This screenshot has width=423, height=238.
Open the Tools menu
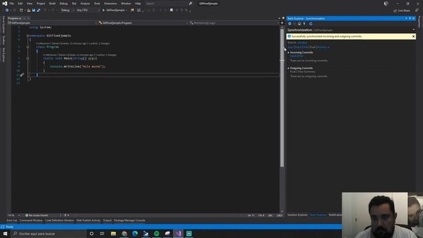97,3
